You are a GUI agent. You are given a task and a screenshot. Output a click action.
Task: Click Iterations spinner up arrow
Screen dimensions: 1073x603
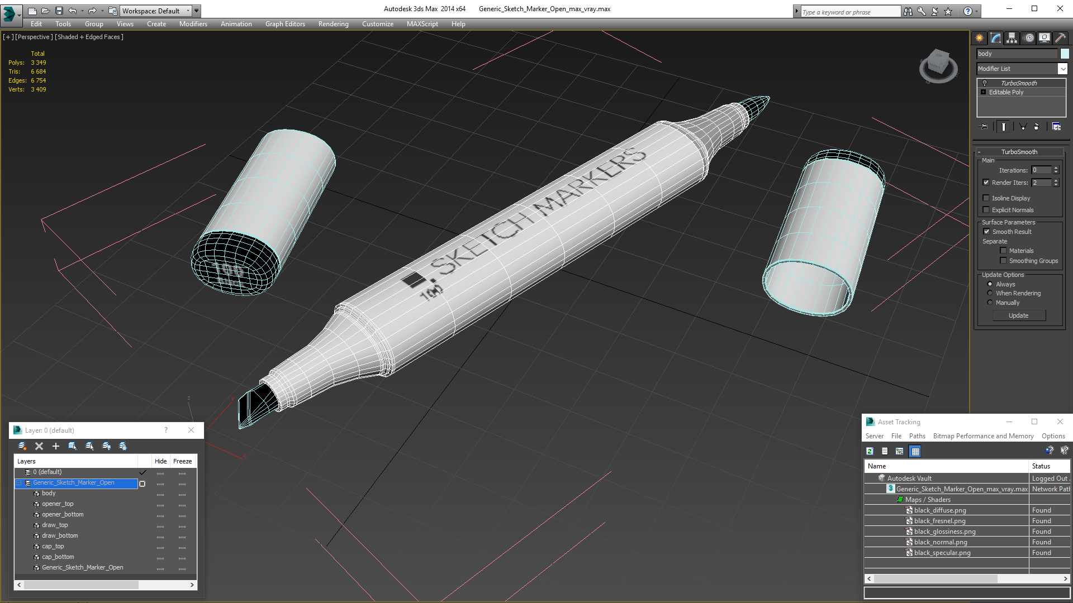[x=1056, y=168]
